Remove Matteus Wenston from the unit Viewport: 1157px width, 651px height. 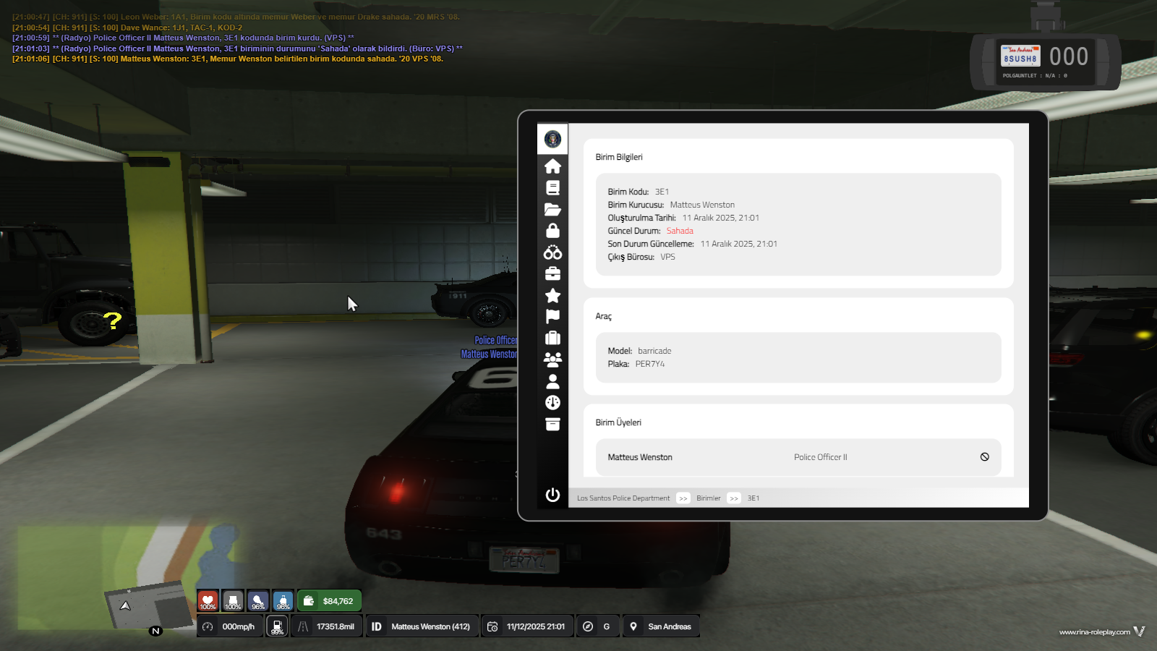click(984, 457)
